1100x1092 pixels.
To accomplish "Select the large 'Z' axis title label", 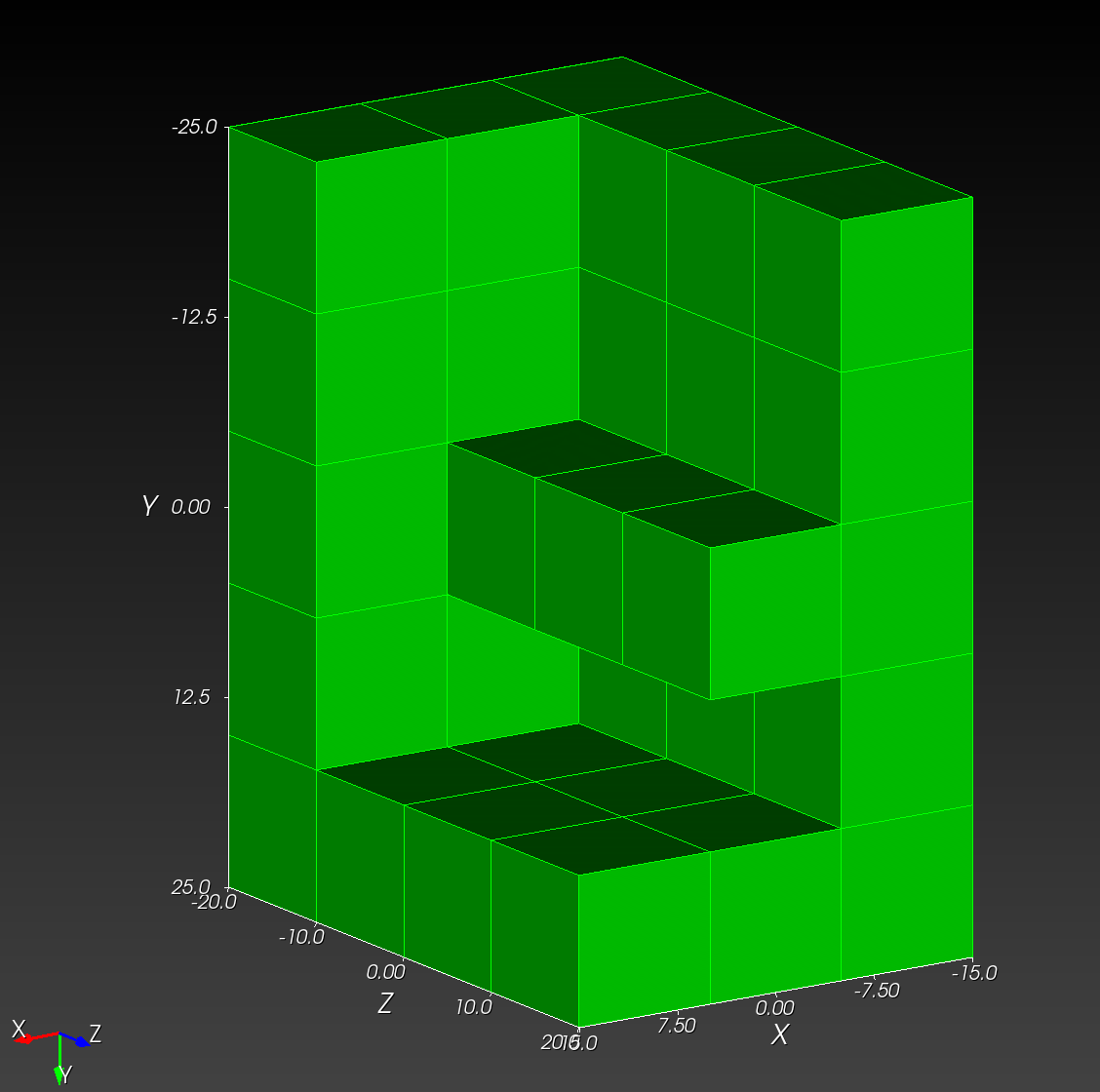I will (385, 1003).
